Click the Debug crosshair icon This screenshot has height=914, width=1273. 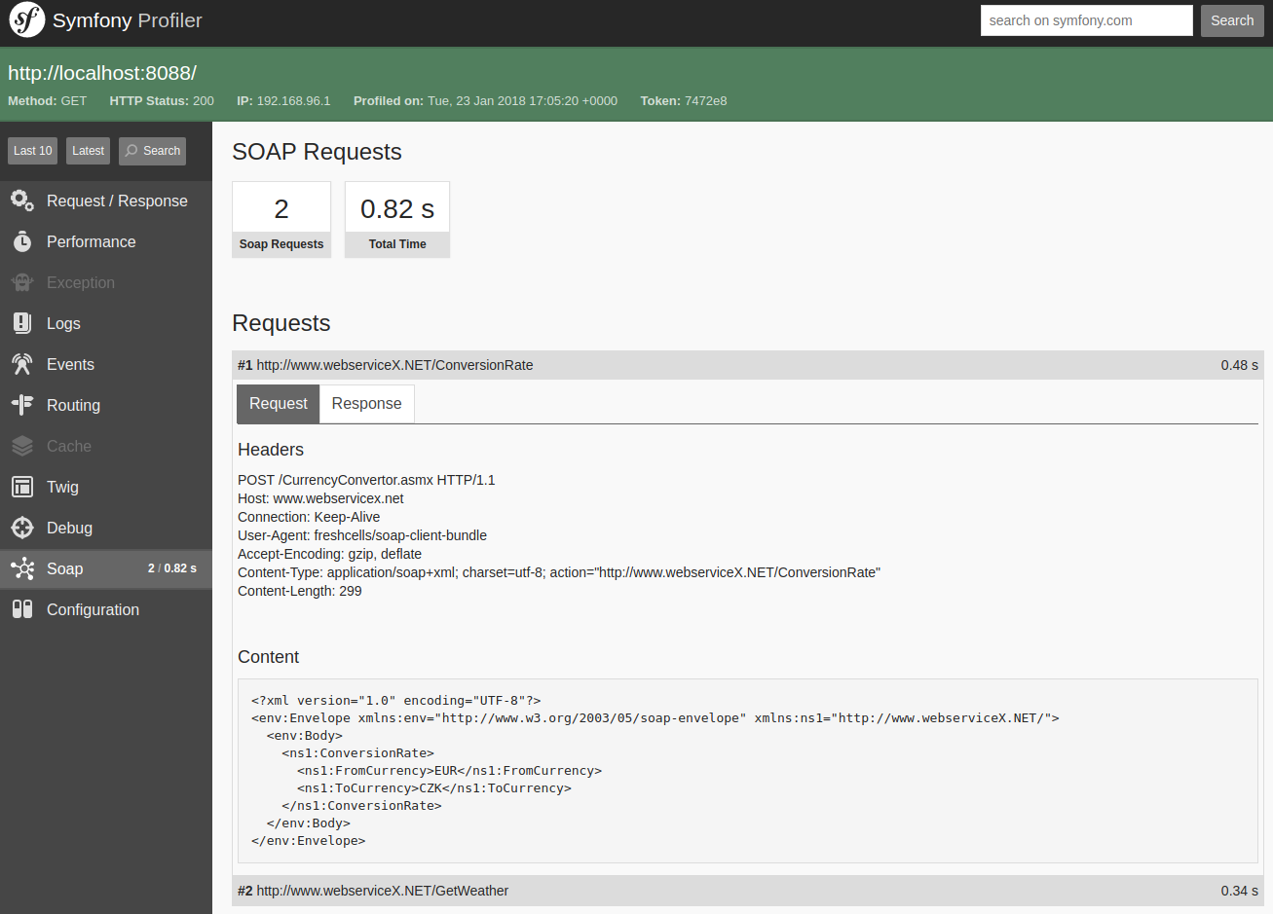[22, 528]
